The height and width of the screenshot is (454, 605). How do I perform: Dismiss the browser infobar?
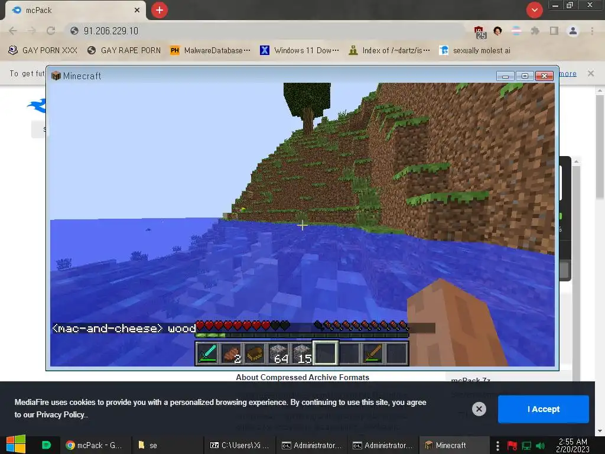click(591, 73)
